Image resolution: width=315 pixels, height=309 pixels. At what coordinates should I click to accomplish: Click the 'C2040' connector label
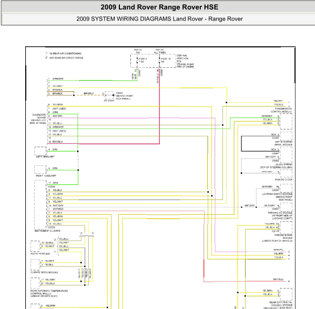point(275,190)
